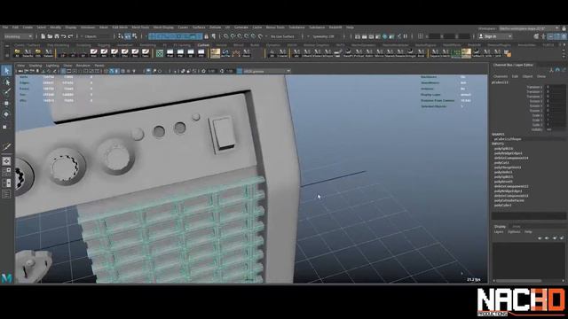
Task: Toggle select by hierarchy mode
Action: 121,36
